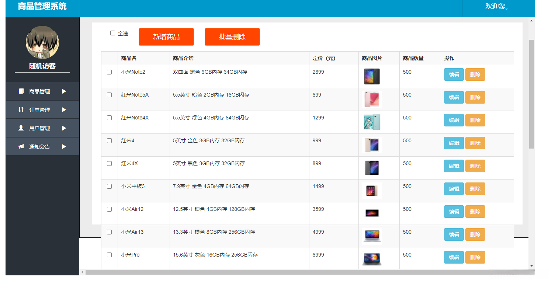
Task: Open the 小米Note2 product image
Action: [x=372, y=76]
